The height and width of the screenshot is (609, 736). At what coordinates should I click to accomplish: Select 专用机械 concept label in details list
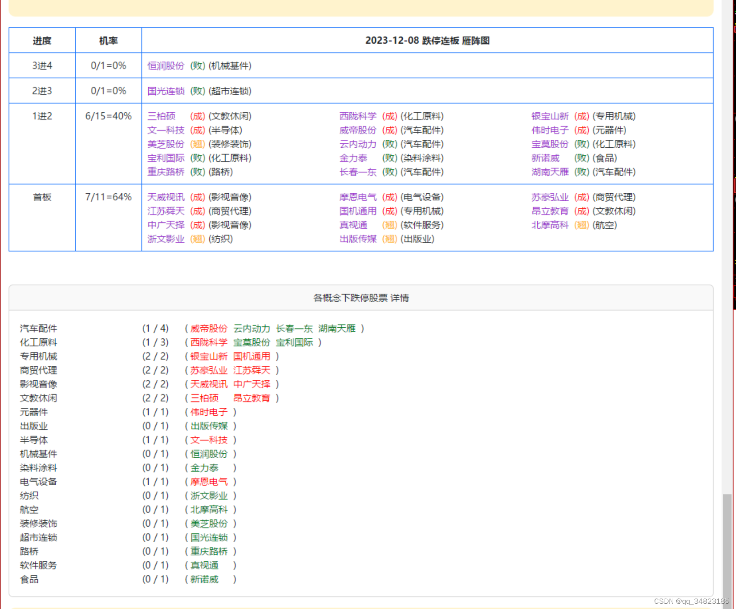point(39,356)
